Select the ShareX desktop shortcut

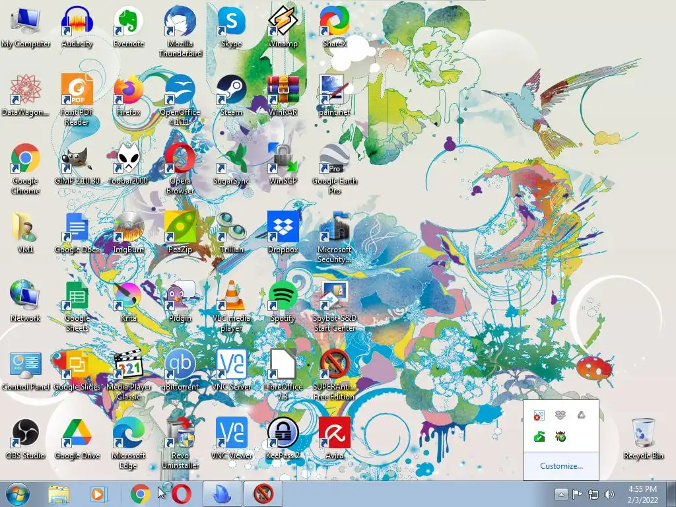tap(335, 26)
